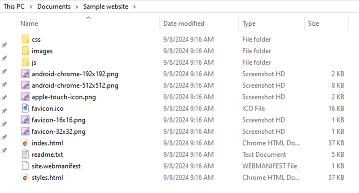
Task: Go to Documents in the address path
Action: (54, 7)
